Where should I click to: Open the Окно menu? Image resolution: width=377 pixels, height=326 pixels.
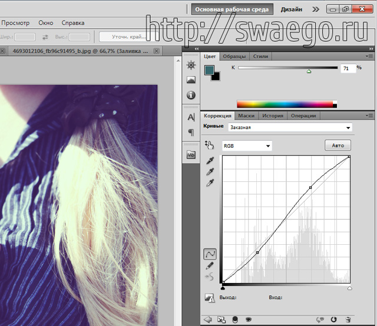46,23
